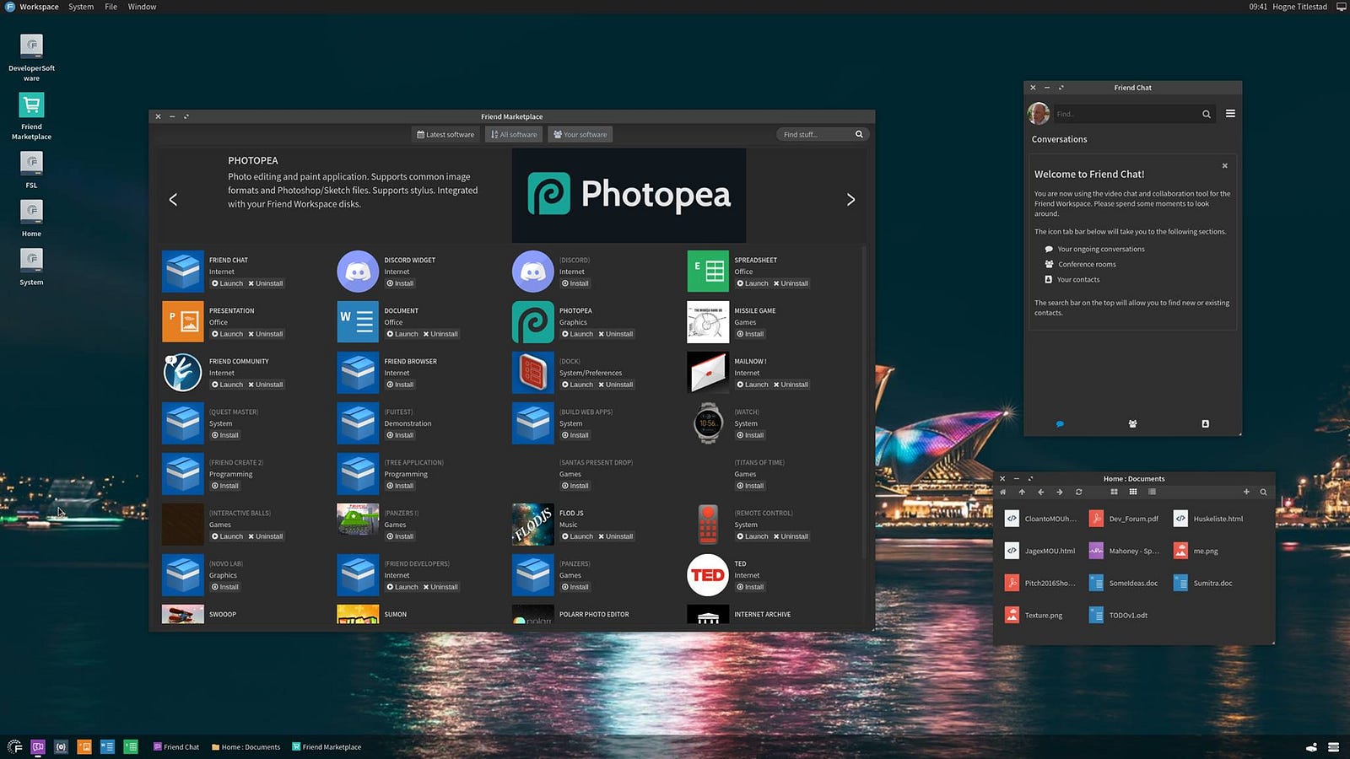Open ongoing conversations tab at Friend Chat bottom
This screenshot has width=1350, height=759.
pyautogui.click(x=1060, y=424)
